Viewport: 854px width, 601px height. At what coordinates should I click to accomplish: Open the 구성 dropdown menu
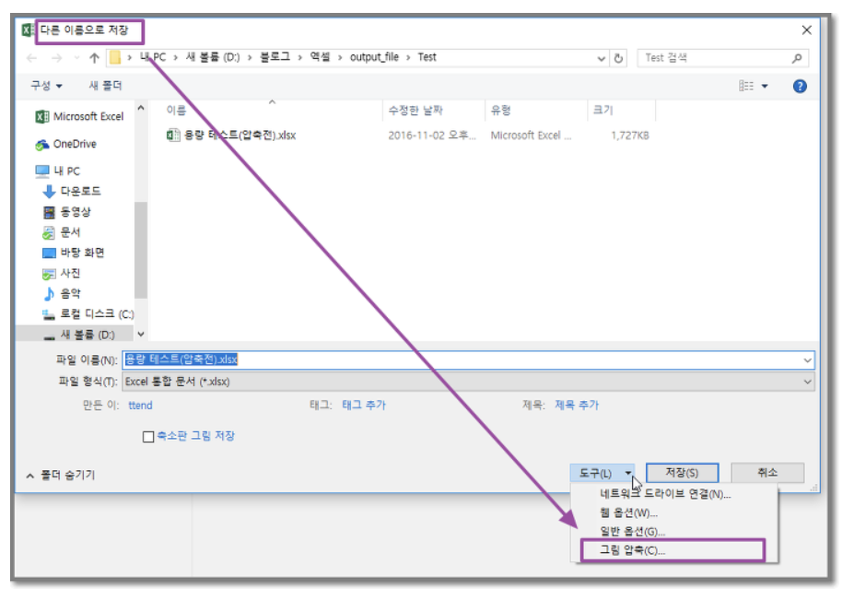46,86
